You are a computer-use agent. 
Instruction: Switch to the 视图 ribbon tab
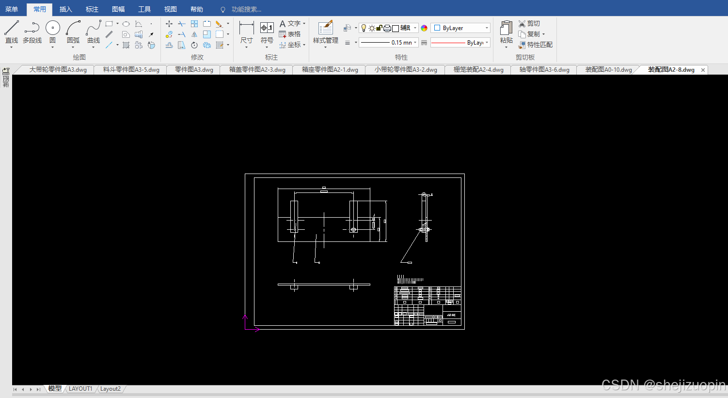coord(170,9)
